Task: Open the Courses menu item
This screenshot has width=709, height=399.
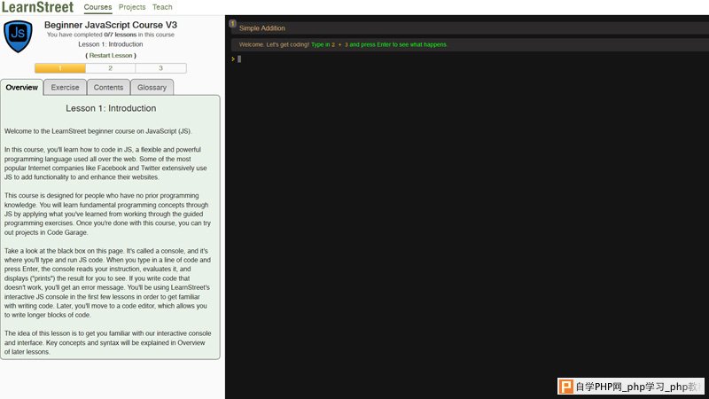Action: 97,7
